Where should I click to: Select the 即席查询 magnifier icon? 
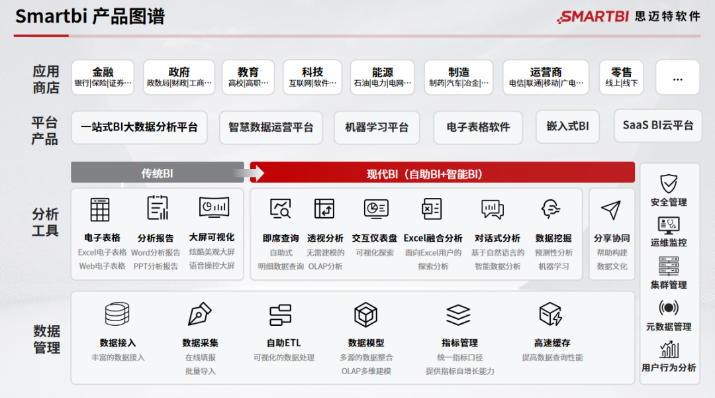[x=281, y=207]
